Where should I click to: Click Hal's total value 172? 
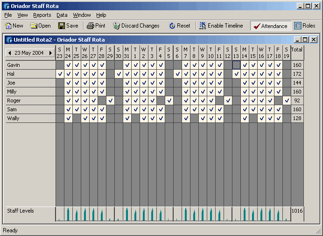click(297, 74)
